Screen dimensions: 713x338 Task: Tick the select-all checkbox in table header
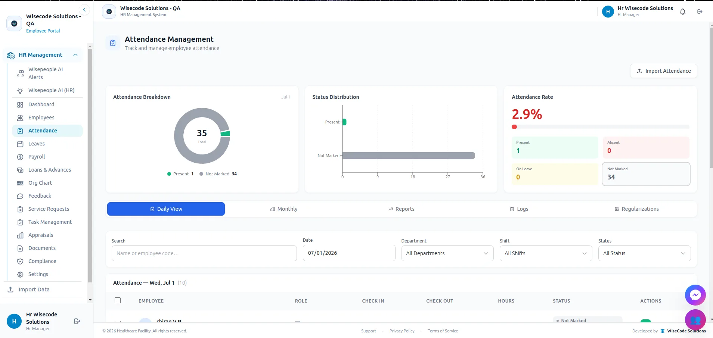tap(118, 300)
